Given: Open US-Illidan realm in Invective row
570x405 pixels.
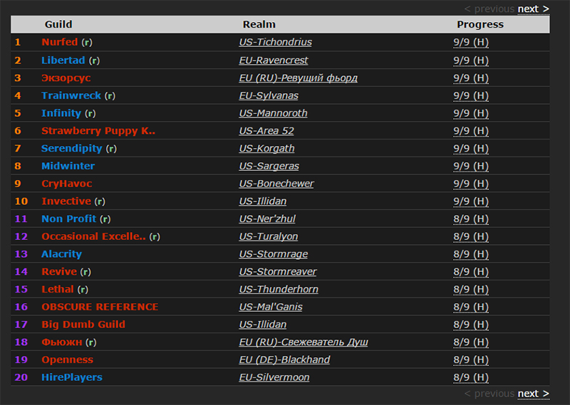Looking at the screenshot, I should pos(262,201).
